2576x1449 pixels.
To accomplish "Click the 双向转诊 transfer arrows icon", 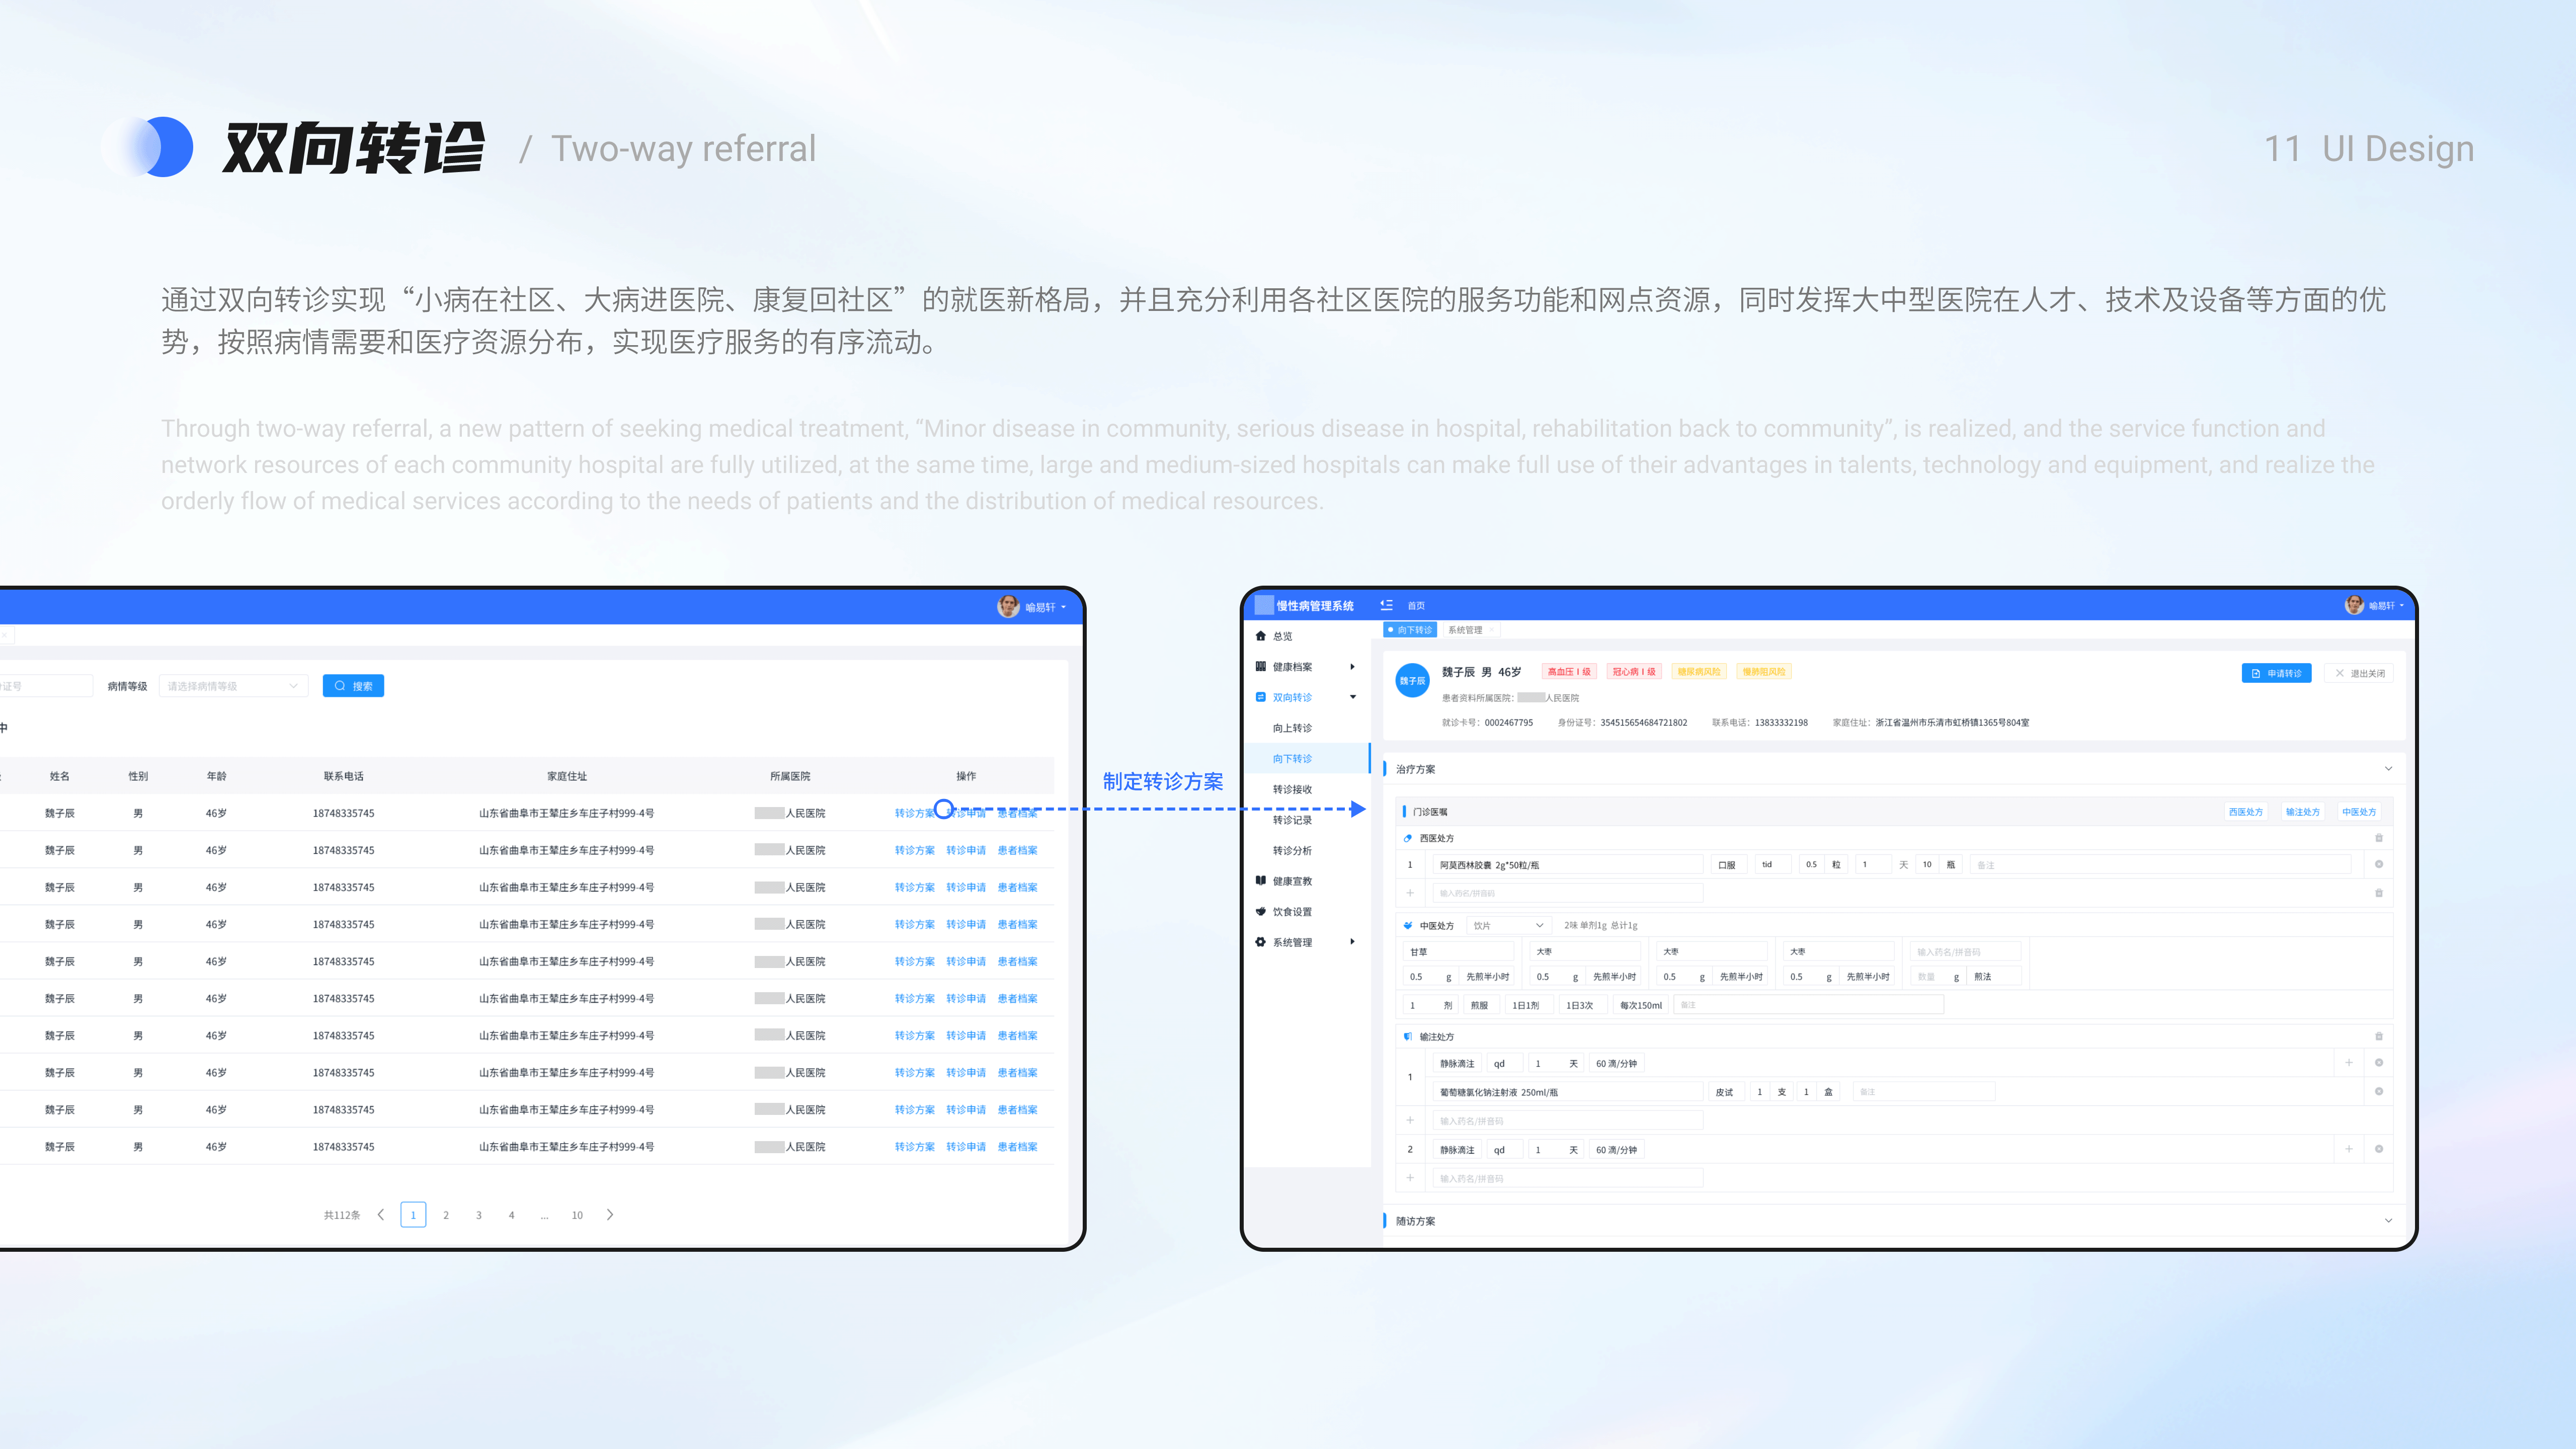I will click(1261, 697).
